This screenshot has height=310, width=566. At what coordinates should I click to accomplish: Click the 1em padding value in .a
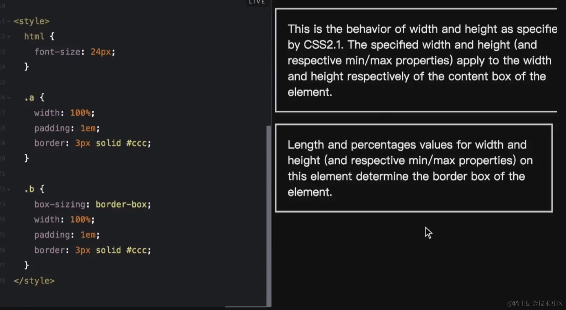[x=88, y=128]
